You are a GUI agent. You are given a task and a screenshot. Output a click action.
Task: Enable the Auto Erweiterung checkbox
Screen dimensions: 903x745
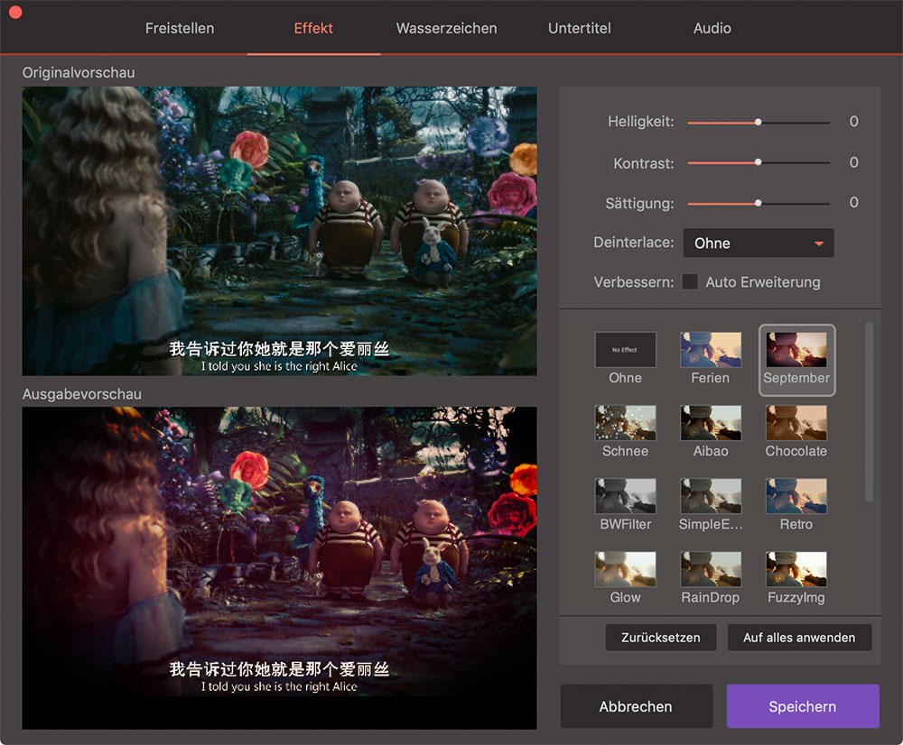coord(690,282)
